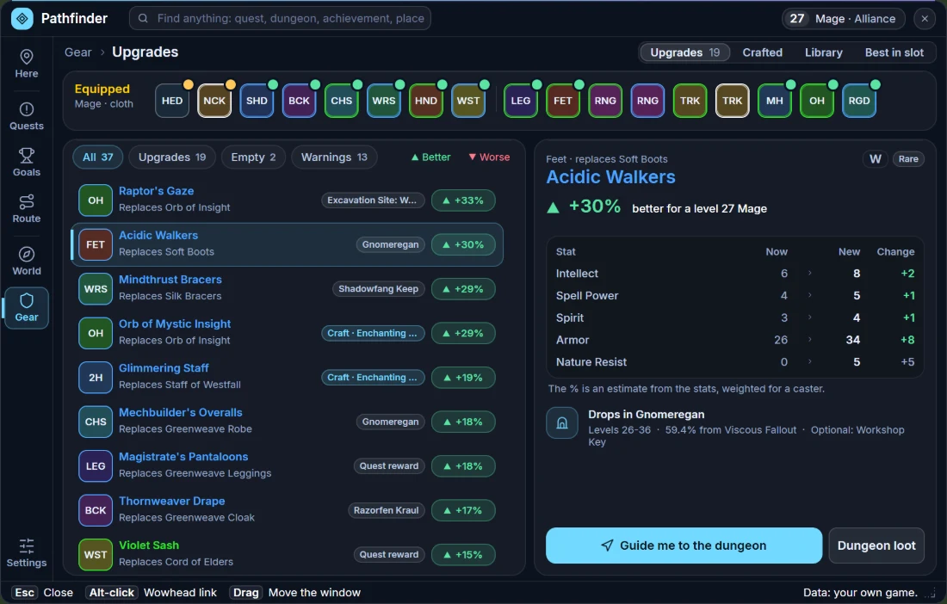This screenshot has width=947, height=604.
Task: Select the CHS equipped slot
Action: click(x=341, y=101)
